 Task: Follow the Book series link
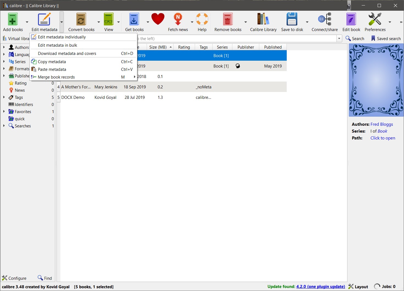(382, 131)
